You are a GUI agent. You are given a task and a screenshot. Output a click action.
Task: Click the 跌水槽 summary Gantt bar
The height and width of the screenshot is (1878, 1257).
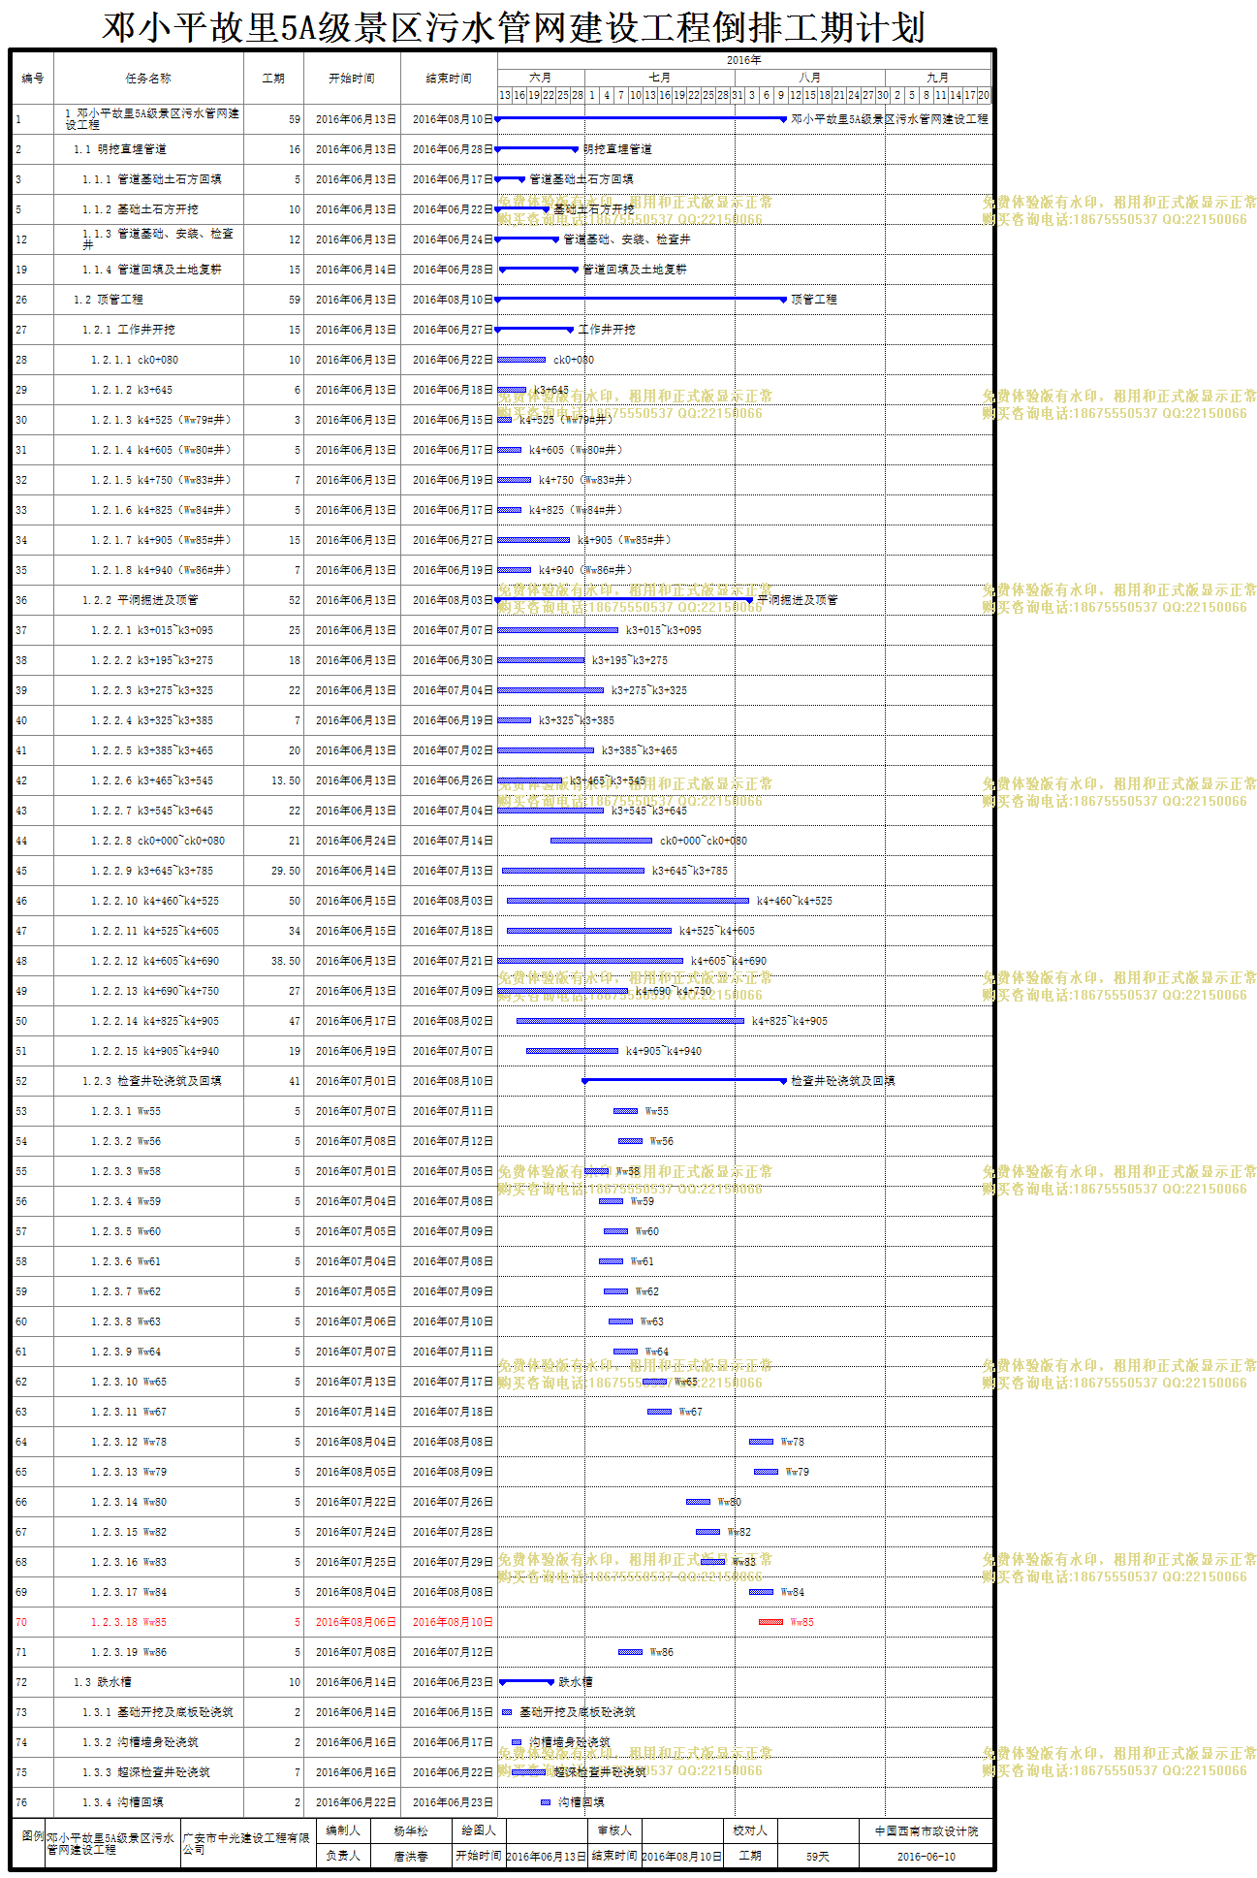tap(526, 1681)
